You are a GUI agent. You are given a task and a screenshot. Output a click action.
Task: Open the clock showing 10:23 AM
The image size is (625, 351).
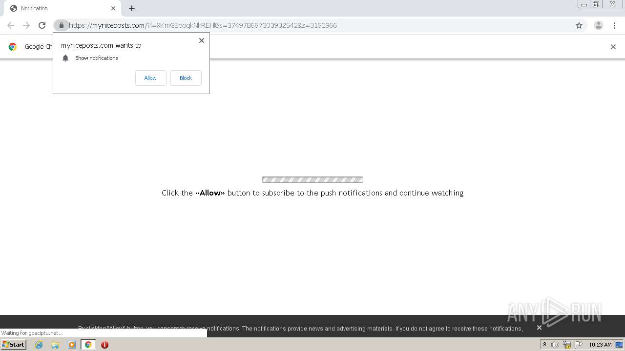(600, 345)
